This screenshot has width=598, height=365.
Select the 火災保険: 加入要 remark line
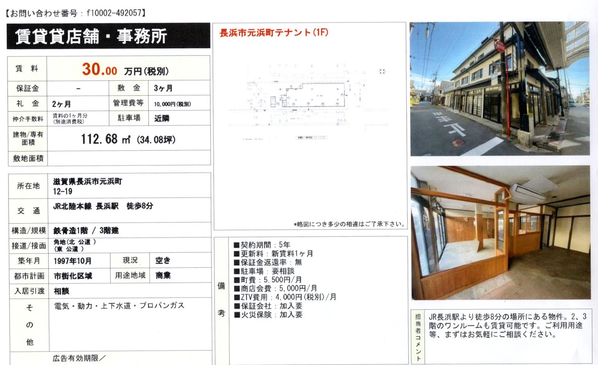(x=268, y=315)
